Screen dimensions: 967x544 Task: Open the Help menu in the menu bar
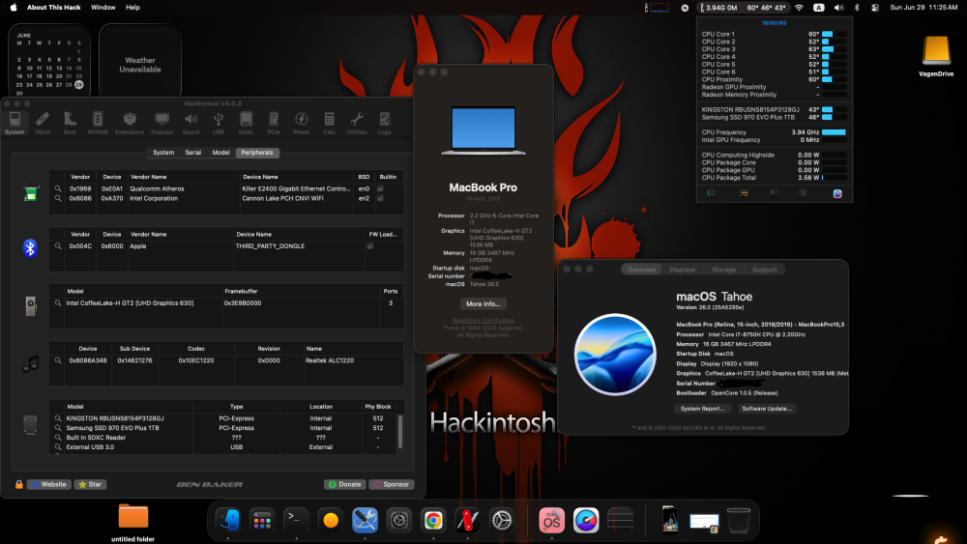click(x=132, y=8)
